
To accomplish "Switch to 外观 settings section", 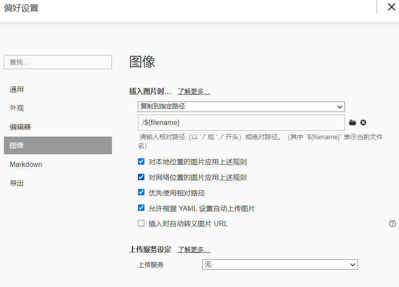I will (x=17, y=108).
